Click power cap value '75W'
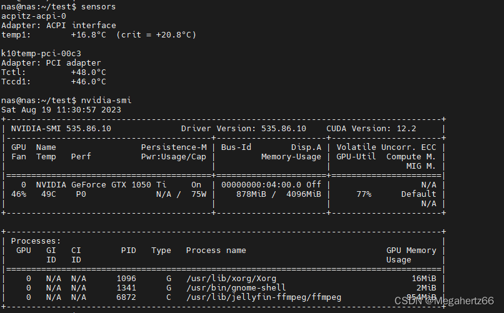Screen dimensions: 504x313 pyautogui.click(x=199, y=194)
